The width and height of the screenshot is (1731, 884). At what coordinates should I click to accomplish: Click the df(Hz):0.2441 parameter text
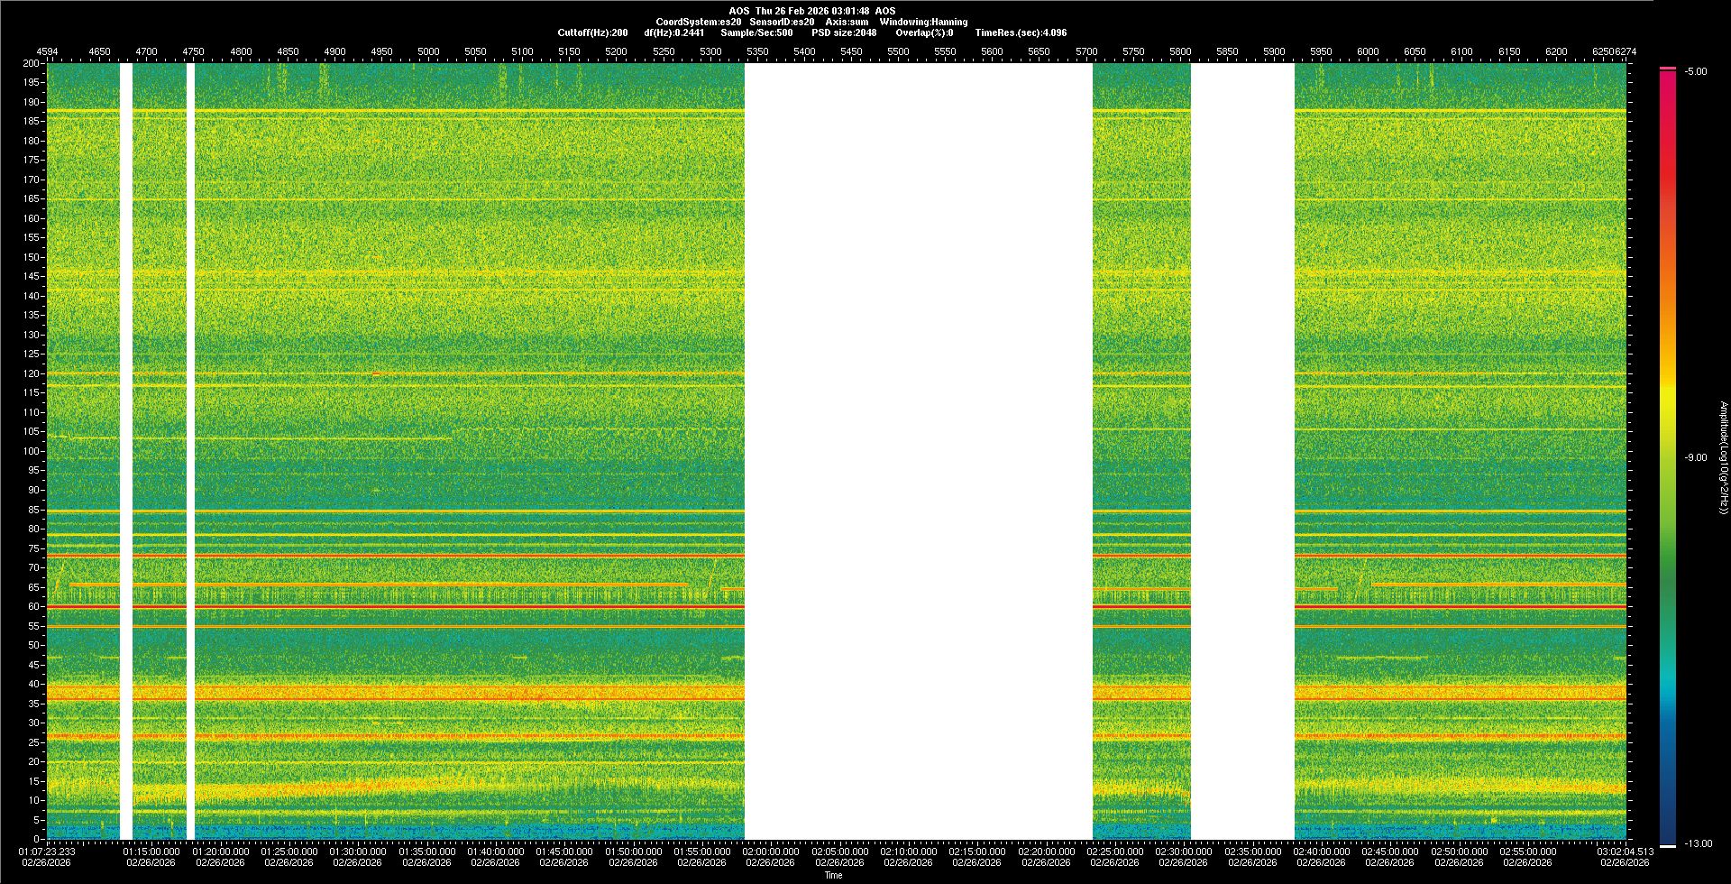pyautogui.click(x=673, y=32)
